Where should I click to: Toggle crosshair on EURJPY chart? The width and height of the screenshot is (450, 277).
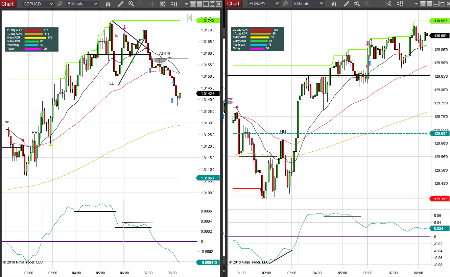coord(378,4)
